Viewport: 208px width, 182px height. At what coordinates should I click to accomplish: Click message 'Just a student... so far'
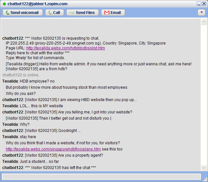(39, 162)
